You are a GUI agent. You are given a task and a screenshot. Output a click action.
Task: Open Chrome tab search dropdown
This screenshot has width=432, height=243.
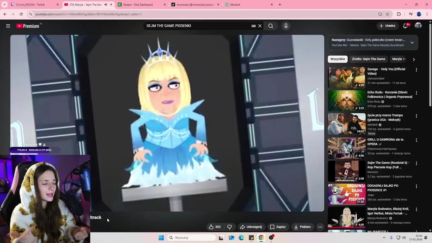click(x=4, y=5)
